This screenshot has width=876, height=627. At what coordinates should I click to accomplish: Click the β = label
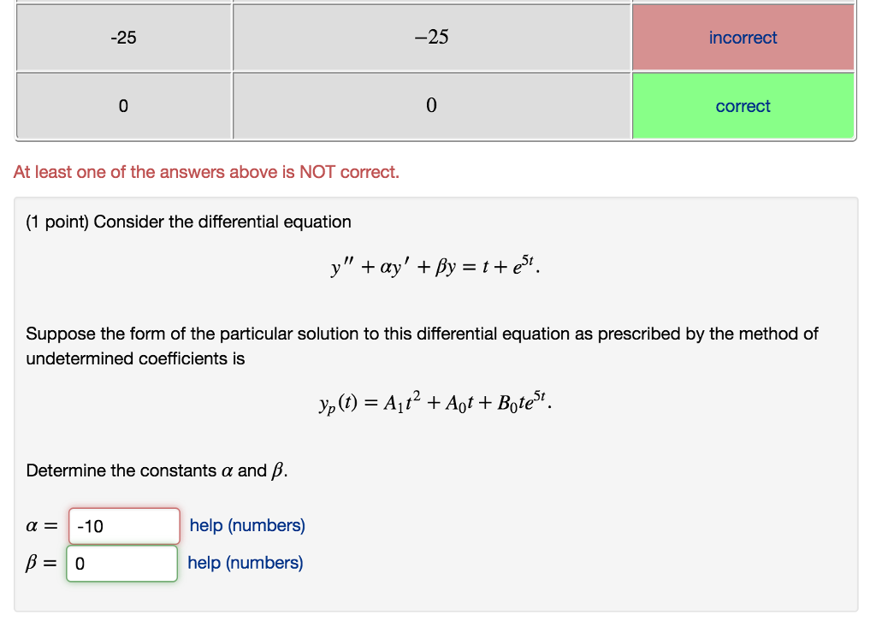coord(40,562)
